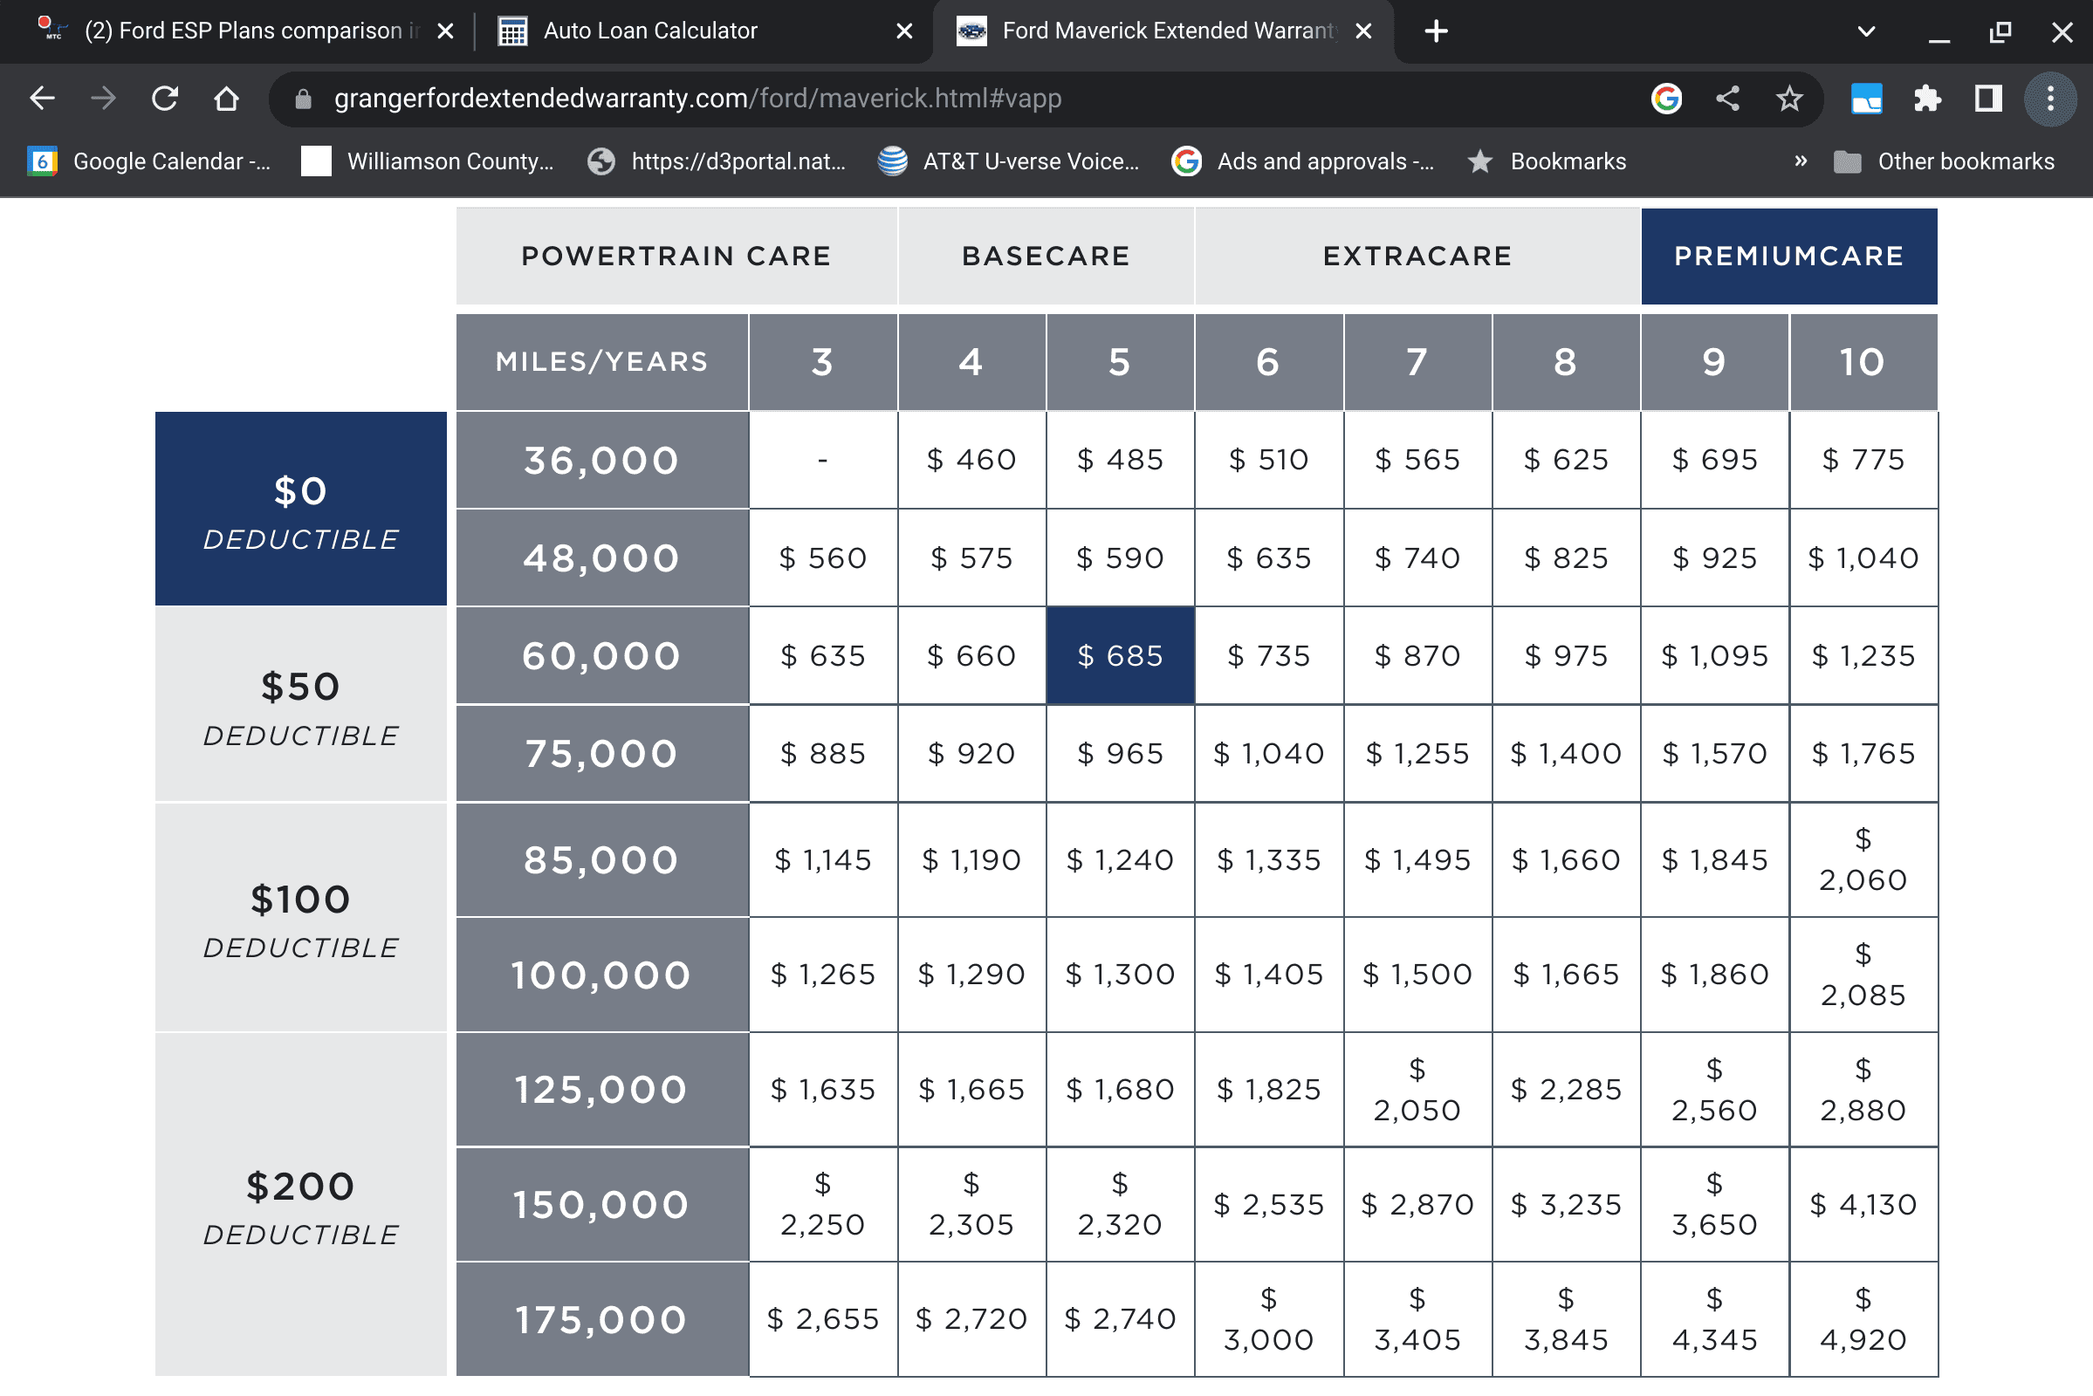Choose the $200 deductible option

(x=301, y=1205)
